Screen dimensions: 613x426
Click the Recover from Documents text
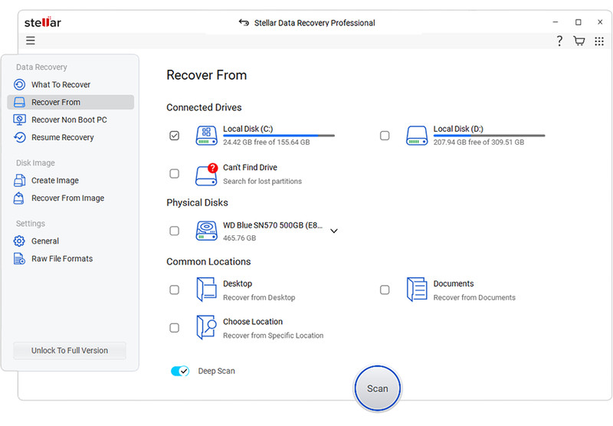click(474, 297)
